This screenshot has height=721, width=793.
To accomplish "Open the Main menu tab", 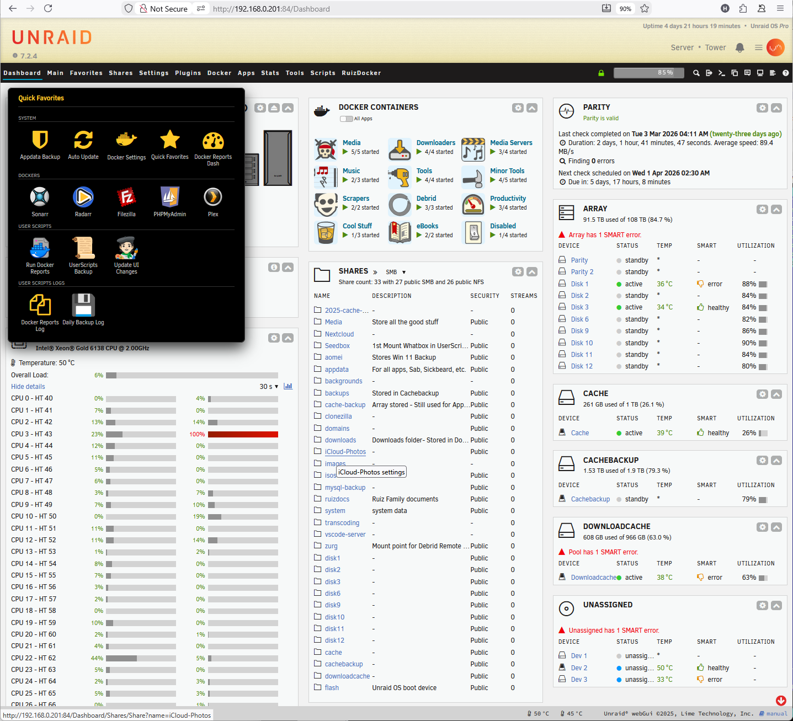I will 55,73.
